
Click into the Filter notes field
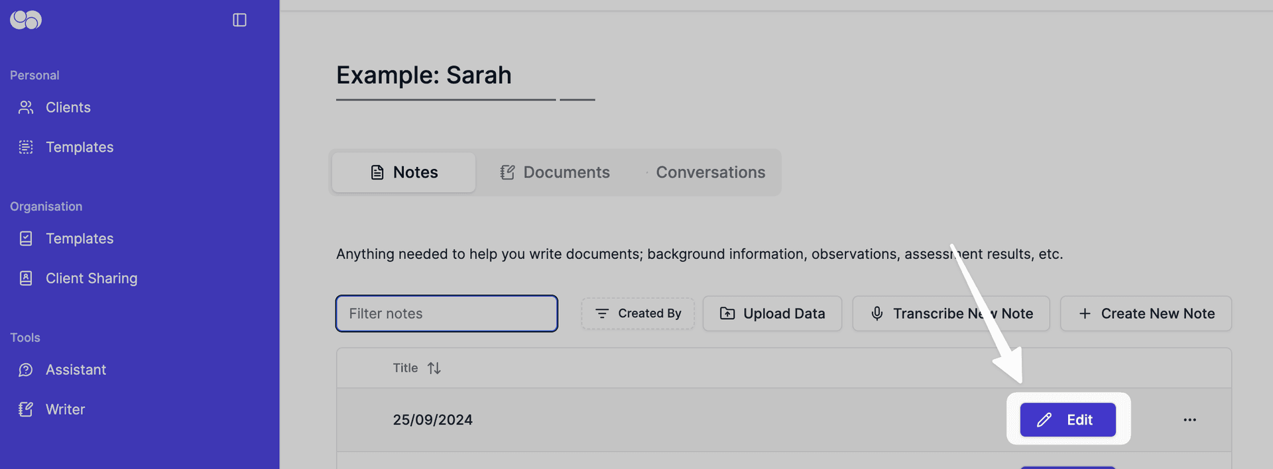pos(446,313)
